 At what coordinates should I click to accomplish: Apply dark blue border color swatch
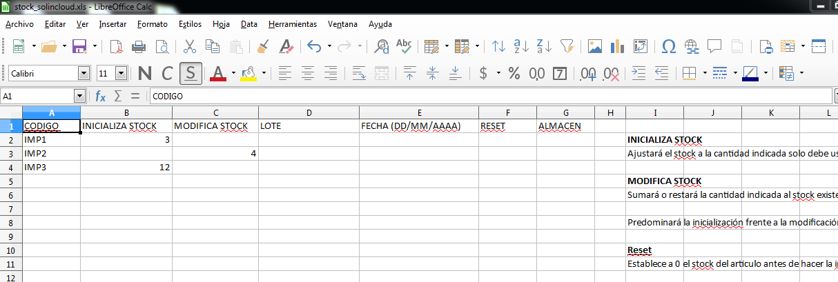point(750,73)
